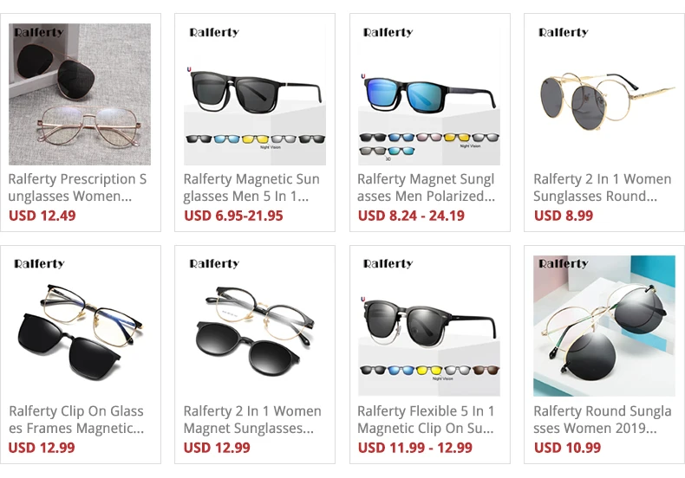
Task: Click the Ralferty logo on the USD 8.99 product
Action: 564,32
